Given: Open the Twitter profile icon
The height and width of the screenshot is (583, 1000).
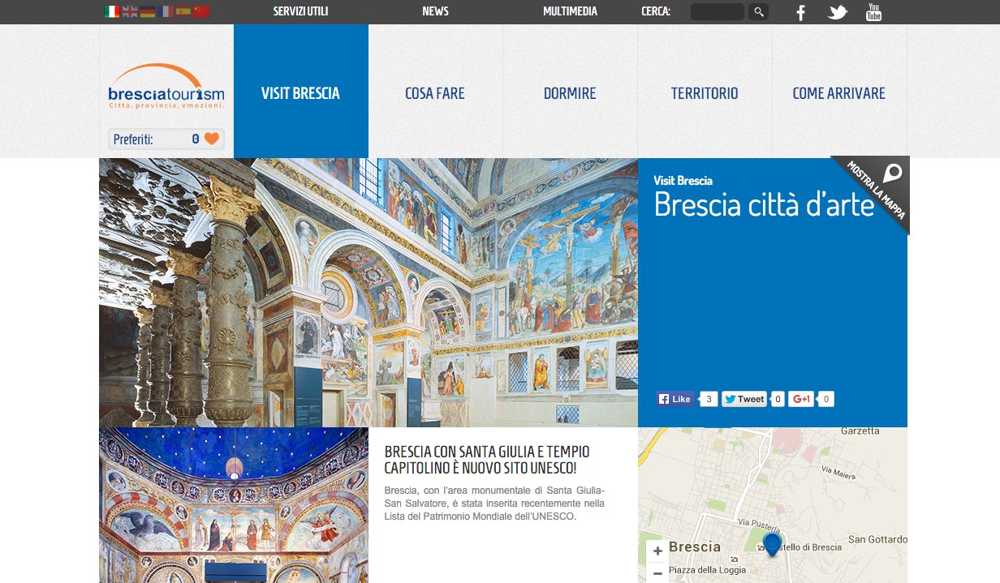Looking at the screenshot, I should 838,12.
